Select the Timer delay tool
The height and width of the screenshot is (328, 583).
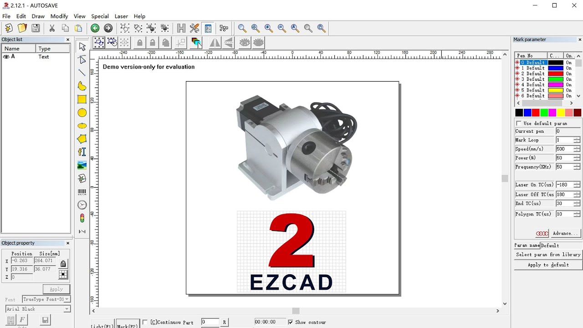click(x=82, y=205)
